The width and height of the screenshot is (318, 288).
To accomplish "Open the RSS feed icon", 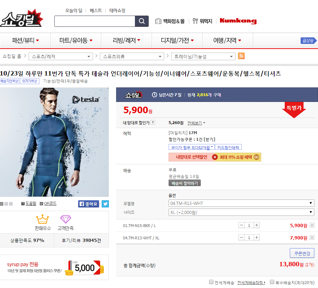I will [x=241, y=56].
